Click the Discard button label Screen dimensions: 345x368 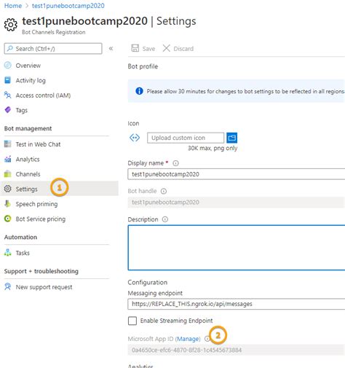point(183,49)
